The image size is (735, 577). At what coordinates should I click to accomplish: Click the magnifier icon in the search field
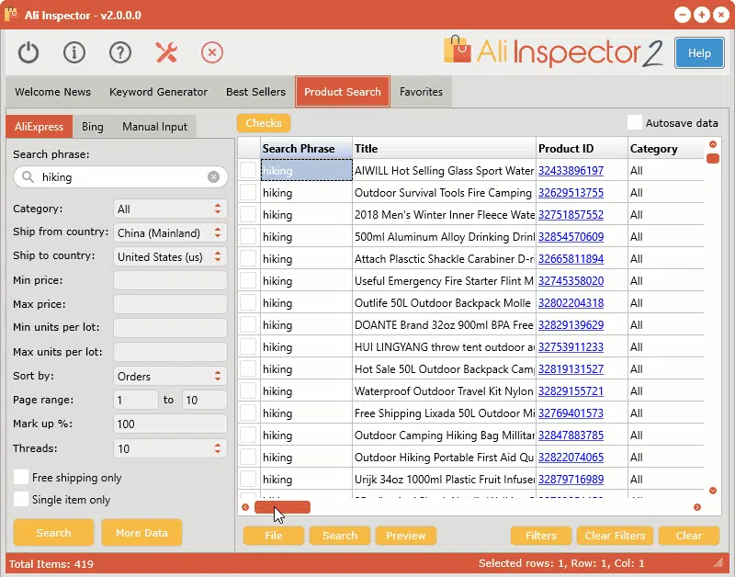pyautogui.click(x=28, y=176)
